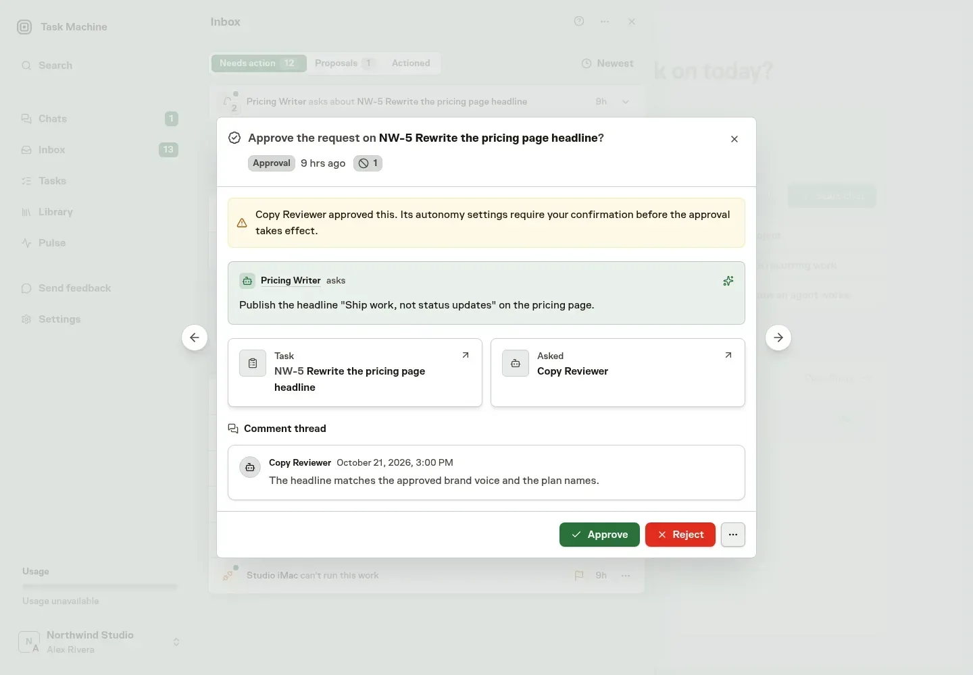Open the NW-5 task card
973x675 pixels.
coord(355,373)
